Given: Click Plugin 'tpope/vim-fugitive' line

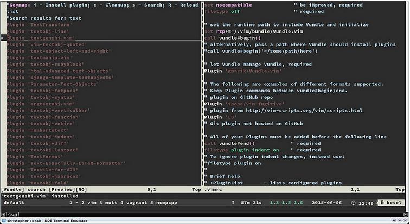Looking at the screenshot, I should click(x=245, y=104).
